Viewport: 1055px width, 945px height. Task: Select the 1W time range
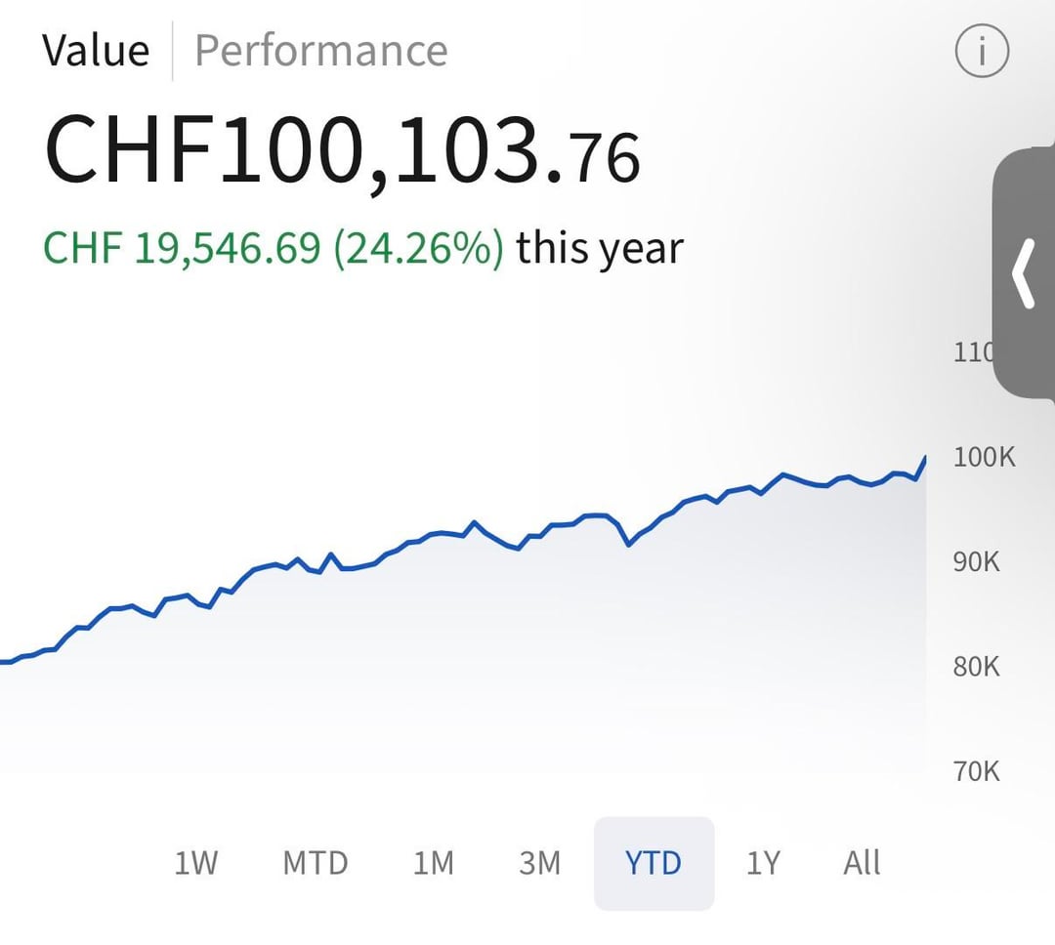pos(195,863)
